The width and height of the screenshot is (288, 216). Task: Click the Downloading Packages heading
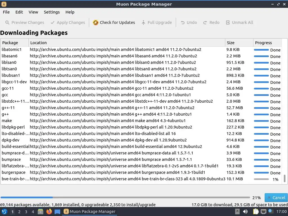[x=34, y=33]
